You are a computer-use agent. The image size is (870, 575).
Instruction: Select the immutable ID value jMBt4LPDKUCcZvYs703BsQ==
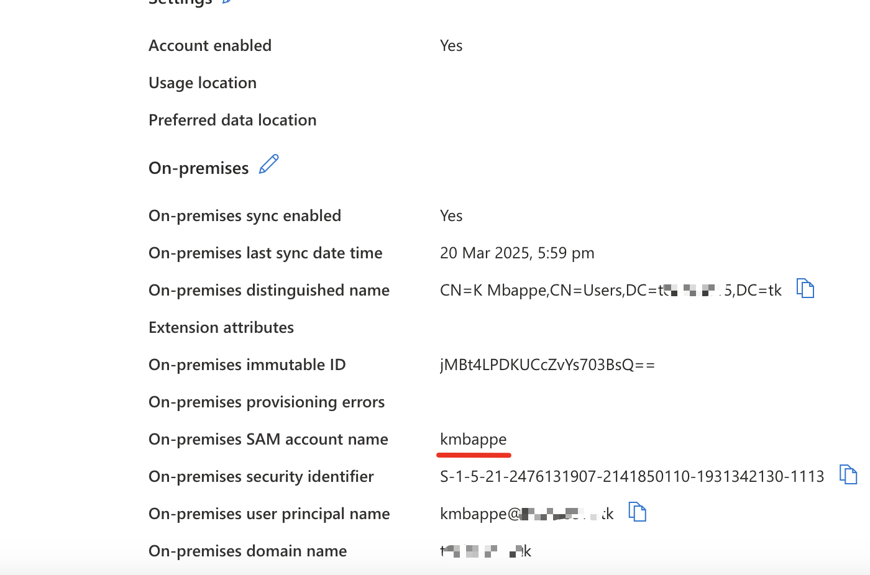[x=547, y=364]
